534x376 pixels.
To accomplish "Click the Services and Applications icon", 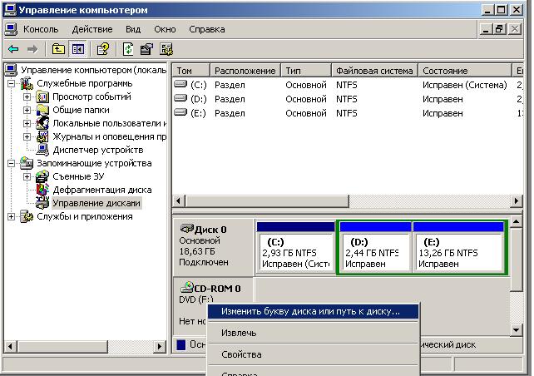I will pos(27,216).
